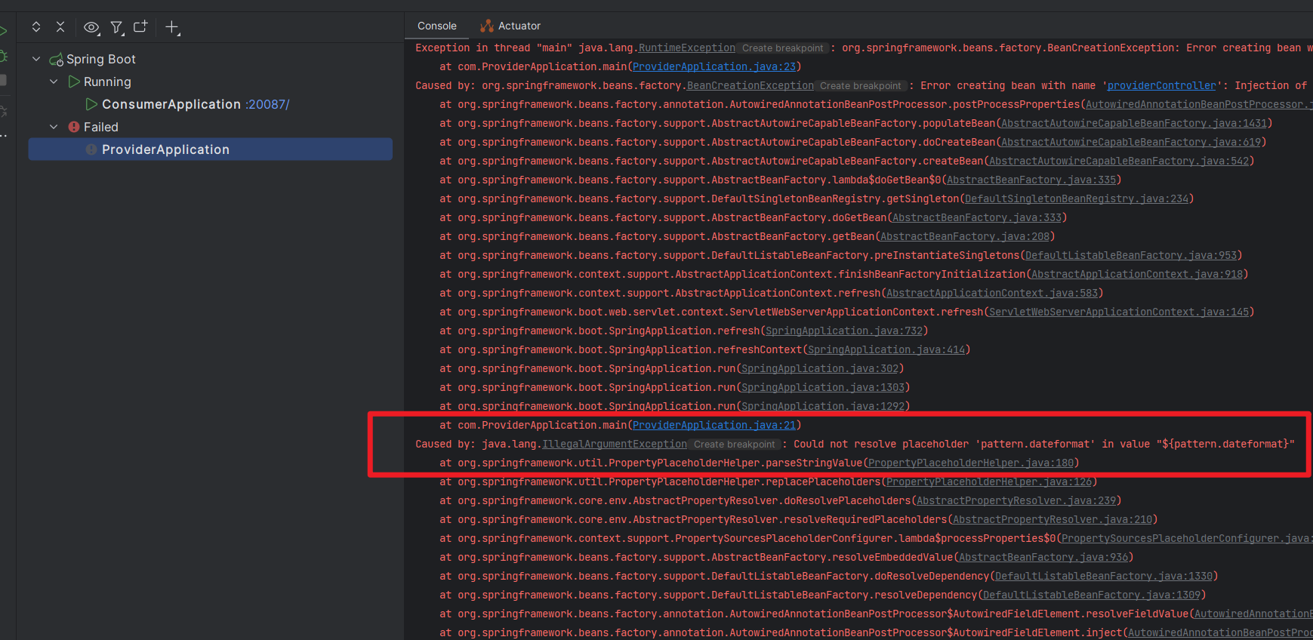Open DefaultSingletonBeanRegistry.java:234 link
1313x640 pixels.
(1077, 198)
